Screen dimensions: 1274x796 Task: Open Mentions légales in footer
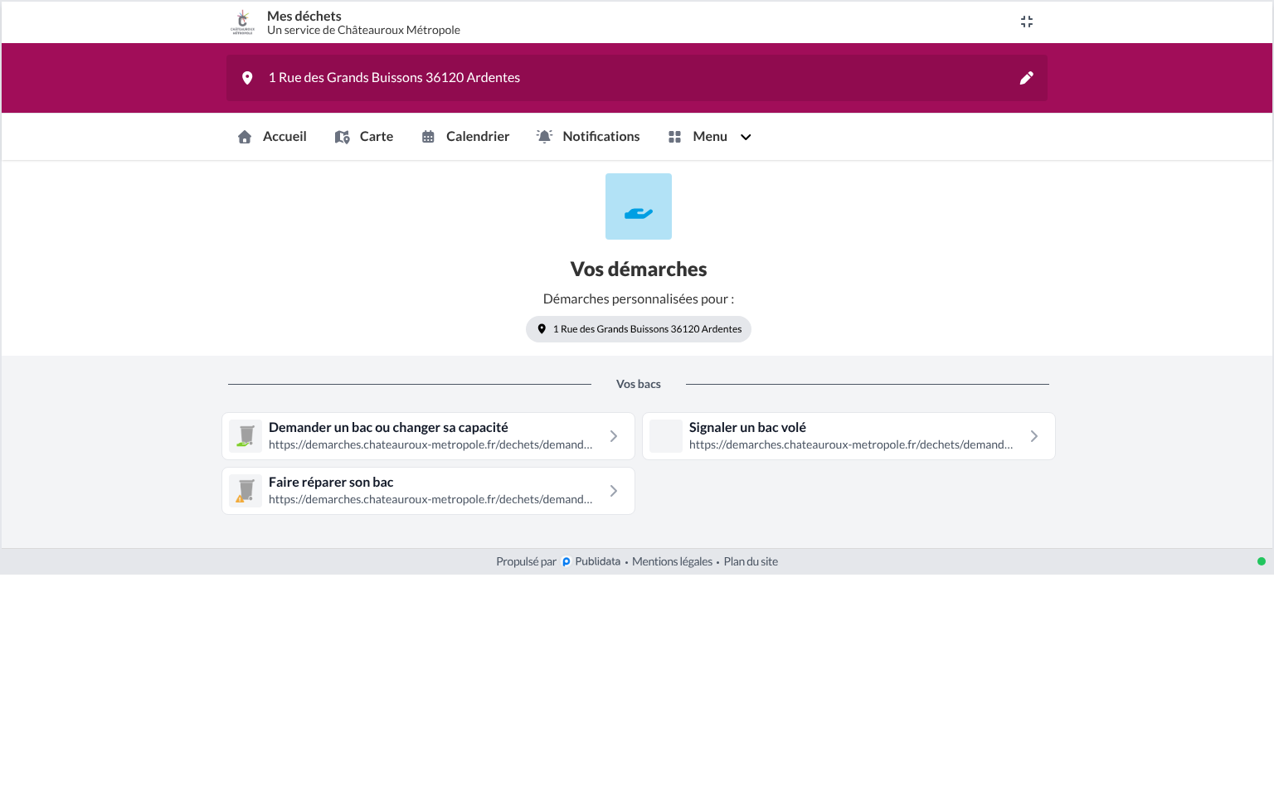coord(672,562)
